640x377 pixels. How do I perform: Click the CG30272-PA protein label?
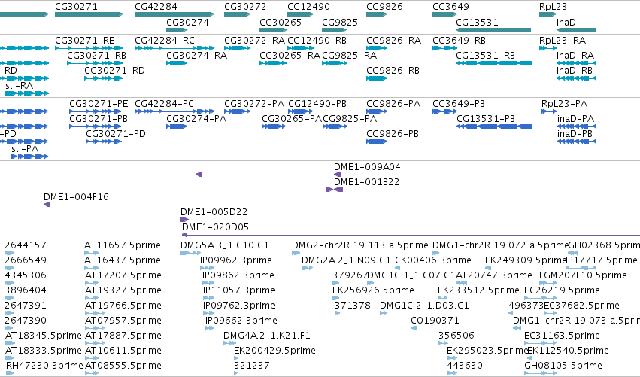[x=254, y=104]
